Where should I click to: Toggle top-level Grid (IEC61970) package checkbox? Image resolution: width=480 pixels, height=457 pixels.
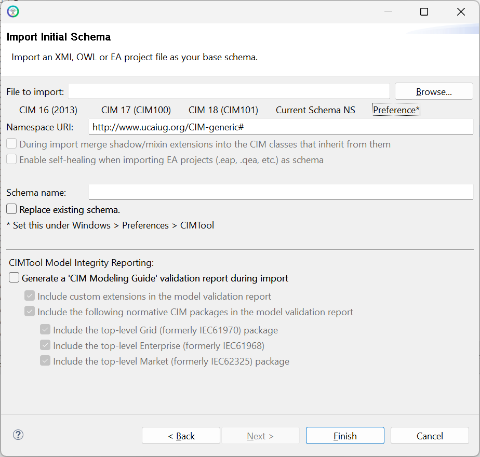coord(45,329)
